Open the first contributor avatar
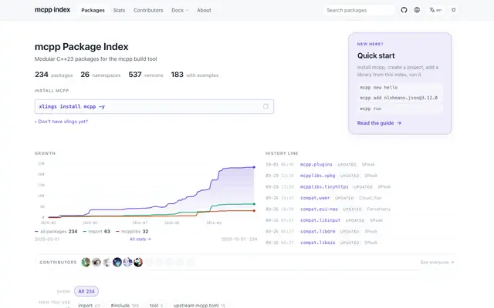 [x=86, y=262]
